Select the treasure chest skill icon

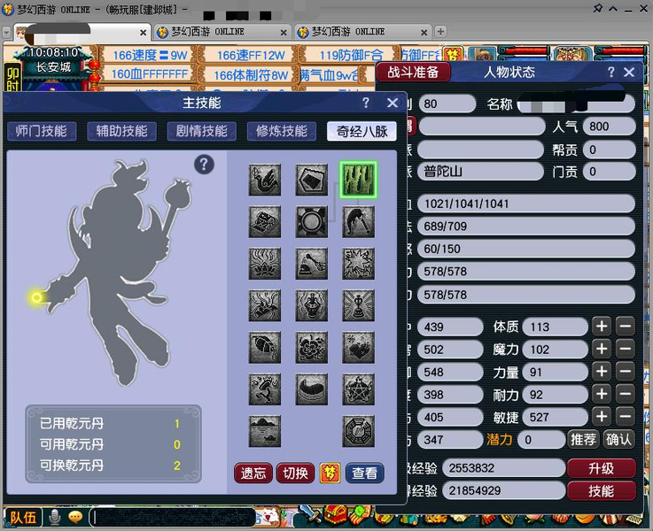pos(265,221)
